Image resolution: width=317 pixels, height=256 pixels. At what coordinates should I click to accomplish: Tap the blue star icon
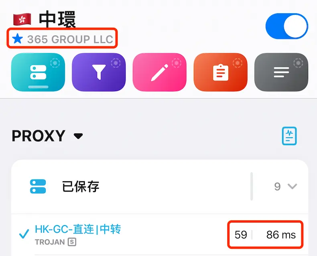point(17,39)
